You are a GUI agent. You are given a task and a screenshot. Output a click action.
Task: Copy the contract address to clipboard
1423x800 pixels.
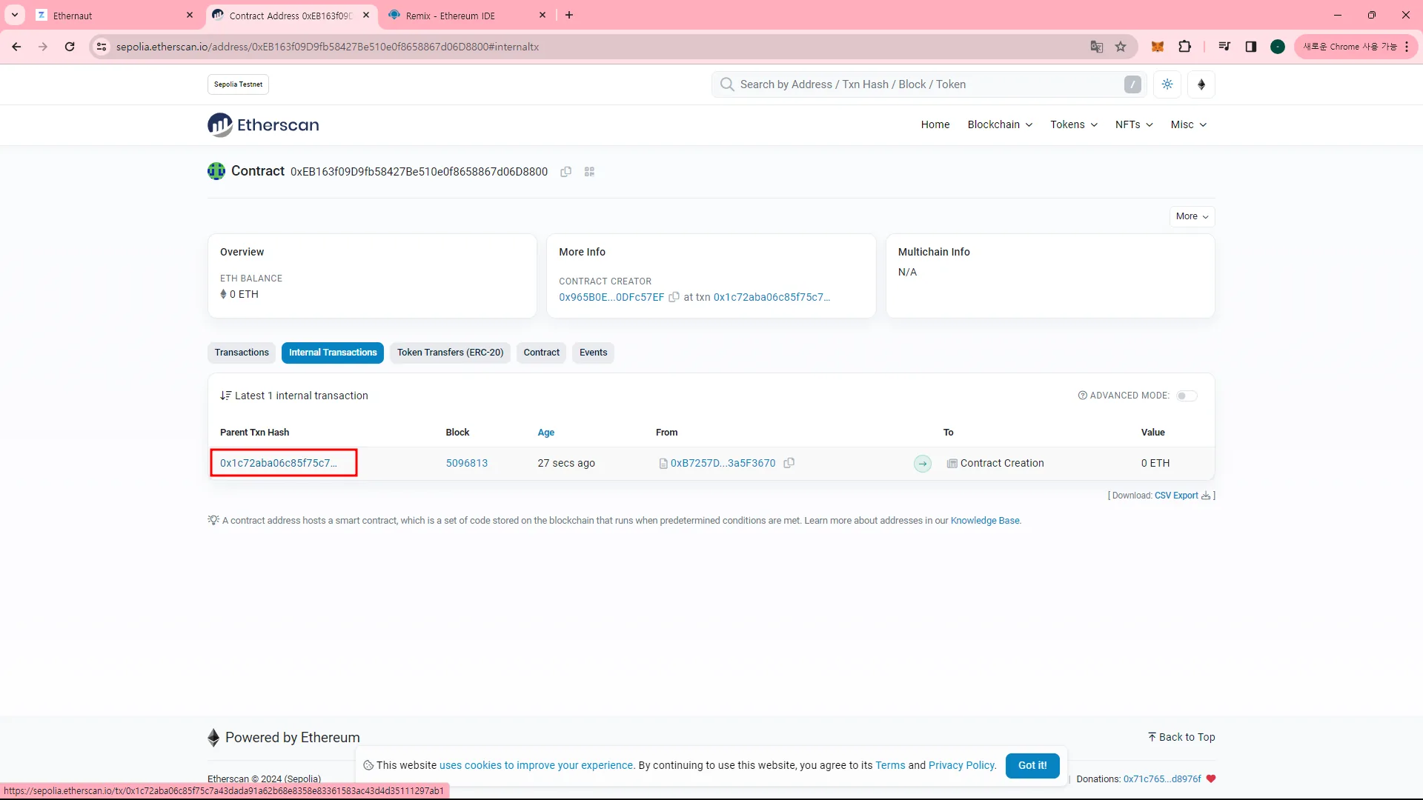(565, 172)
